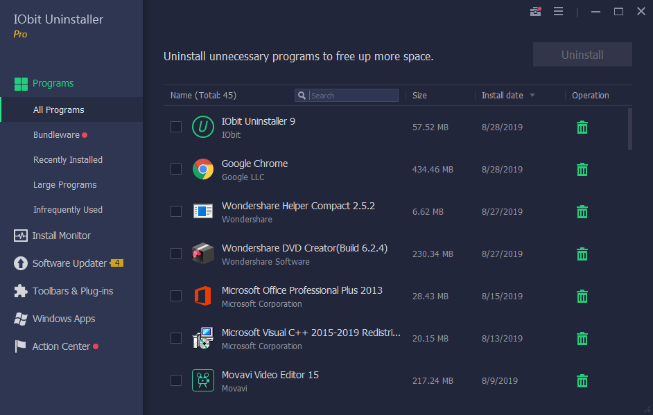Click the Windows Apps flag icon
The width and height of the screenshot is (653, 415).
pos(20,319)
